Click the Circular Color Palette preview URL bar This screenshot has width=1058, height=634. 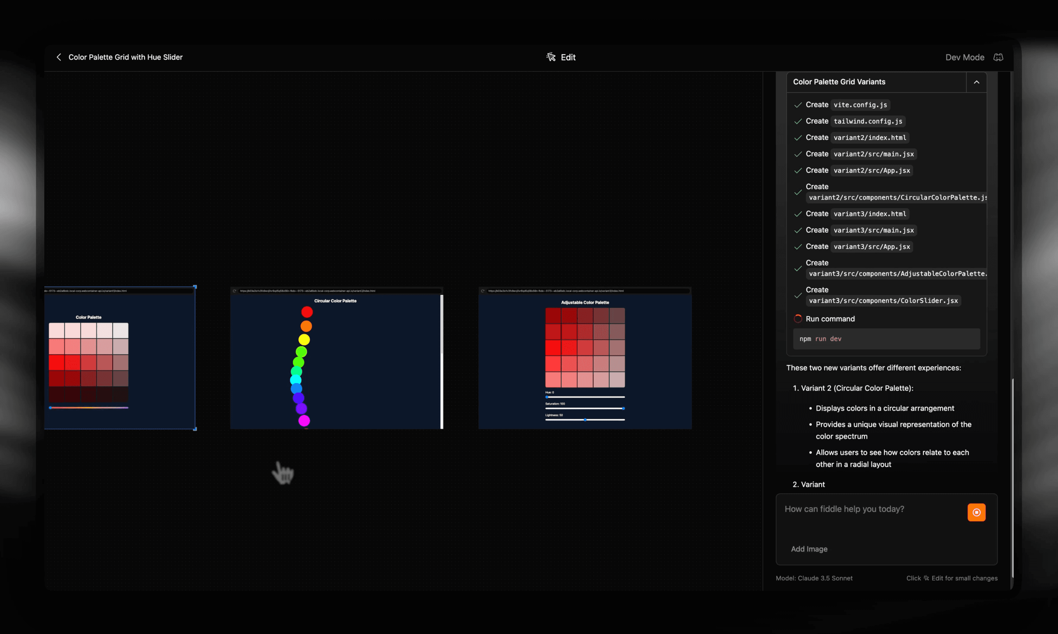click(339, 291)
